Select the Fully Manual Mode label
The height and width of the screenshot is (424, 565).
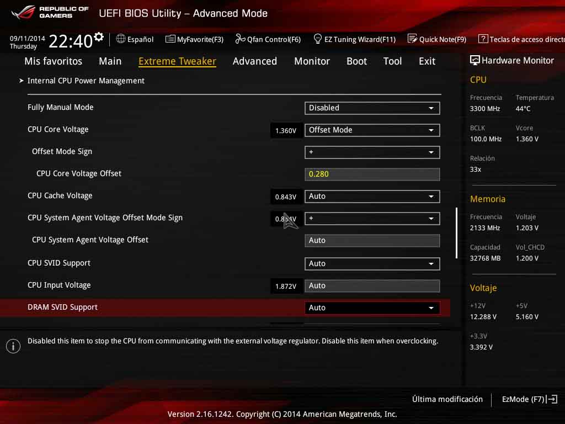pos(61,108)
